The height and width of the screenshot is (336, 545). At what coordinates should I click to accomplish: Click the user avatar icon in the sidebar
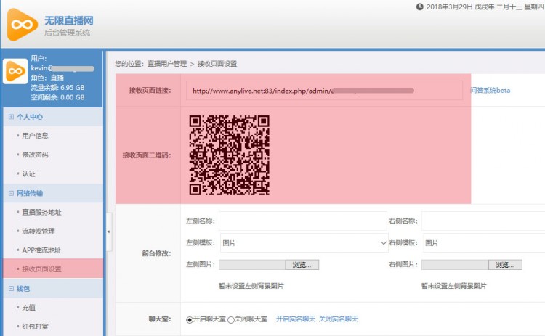tap(15, 71)
